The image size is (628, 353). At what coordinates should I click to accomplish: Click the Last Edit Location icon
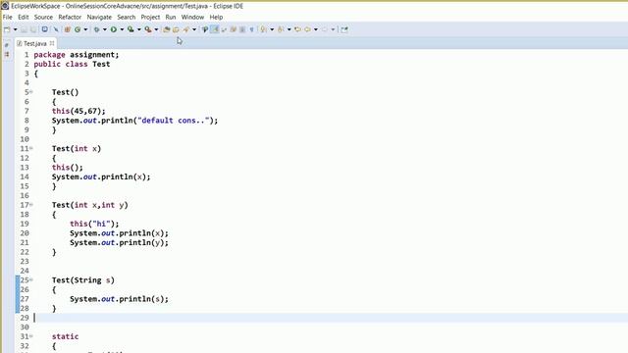point(297,29)
